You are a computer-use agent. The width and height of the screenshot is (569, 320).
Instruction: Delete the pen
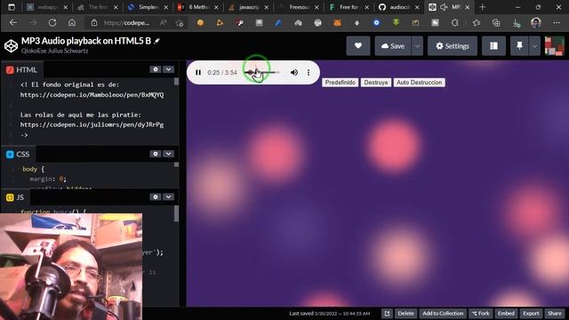click(405, 314)
